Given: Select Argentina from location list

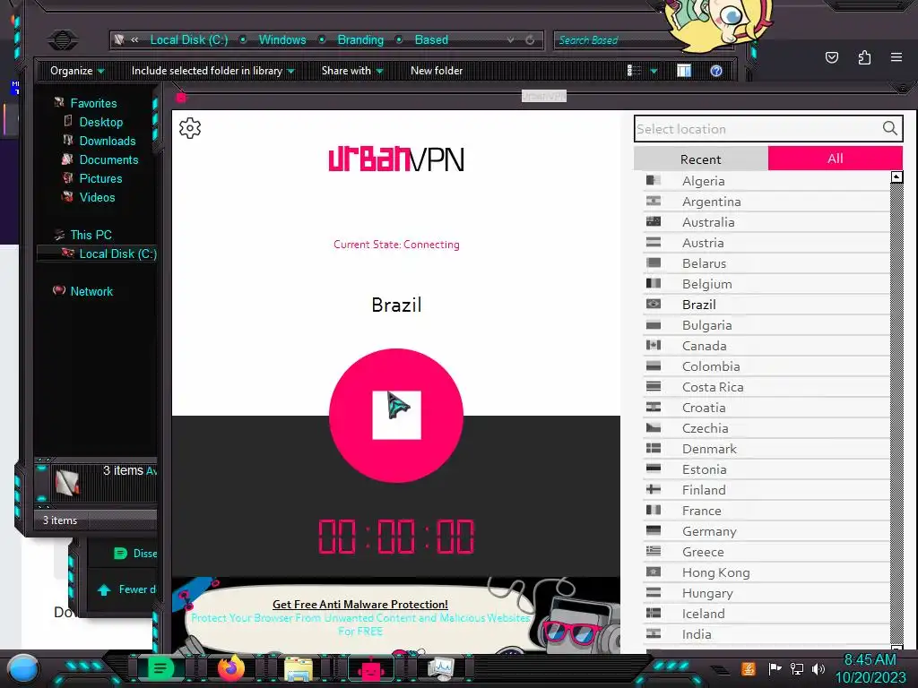Looking at the screenshot, I should (x=766, y=202).
